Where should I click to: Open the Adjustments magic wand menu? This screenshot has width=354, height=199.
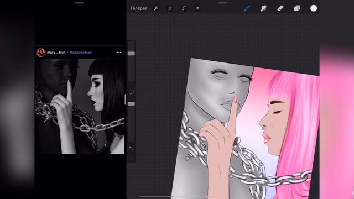170,8
